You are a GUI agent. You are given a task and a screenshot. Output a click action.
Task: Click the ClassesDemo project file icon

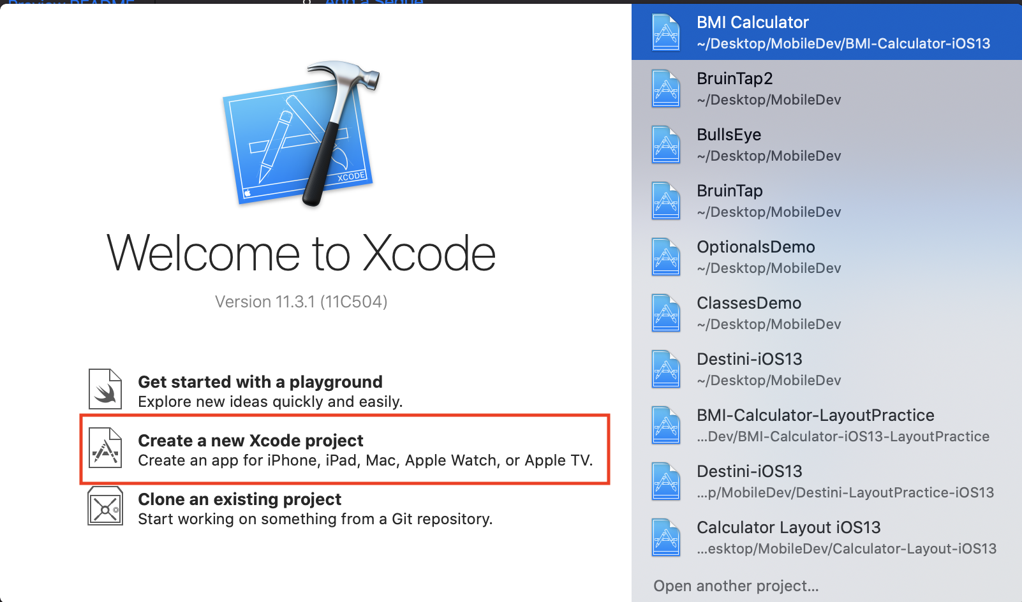pos(666,313)
